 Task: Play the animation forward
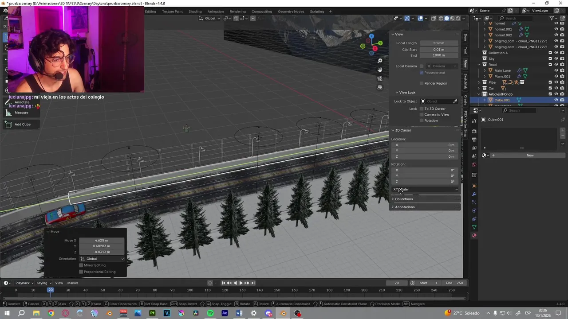[241, 283]
